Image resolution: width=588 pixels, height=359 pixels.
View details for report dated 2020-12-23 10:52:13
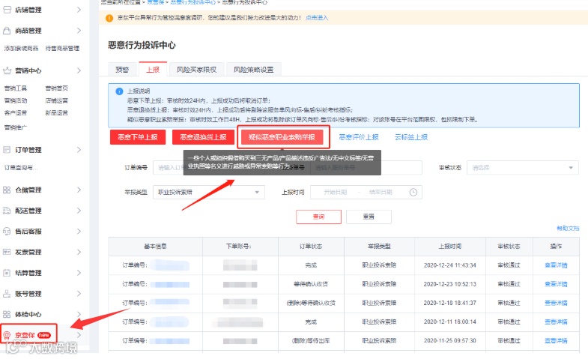pos(556,284)
